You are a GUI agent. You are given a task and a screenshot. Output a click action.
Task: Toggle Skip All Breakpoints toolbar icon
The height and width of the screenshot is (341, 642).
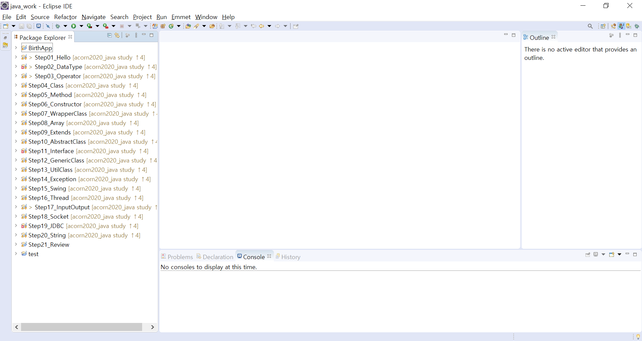pyautogui.click(x=48, y=26)
